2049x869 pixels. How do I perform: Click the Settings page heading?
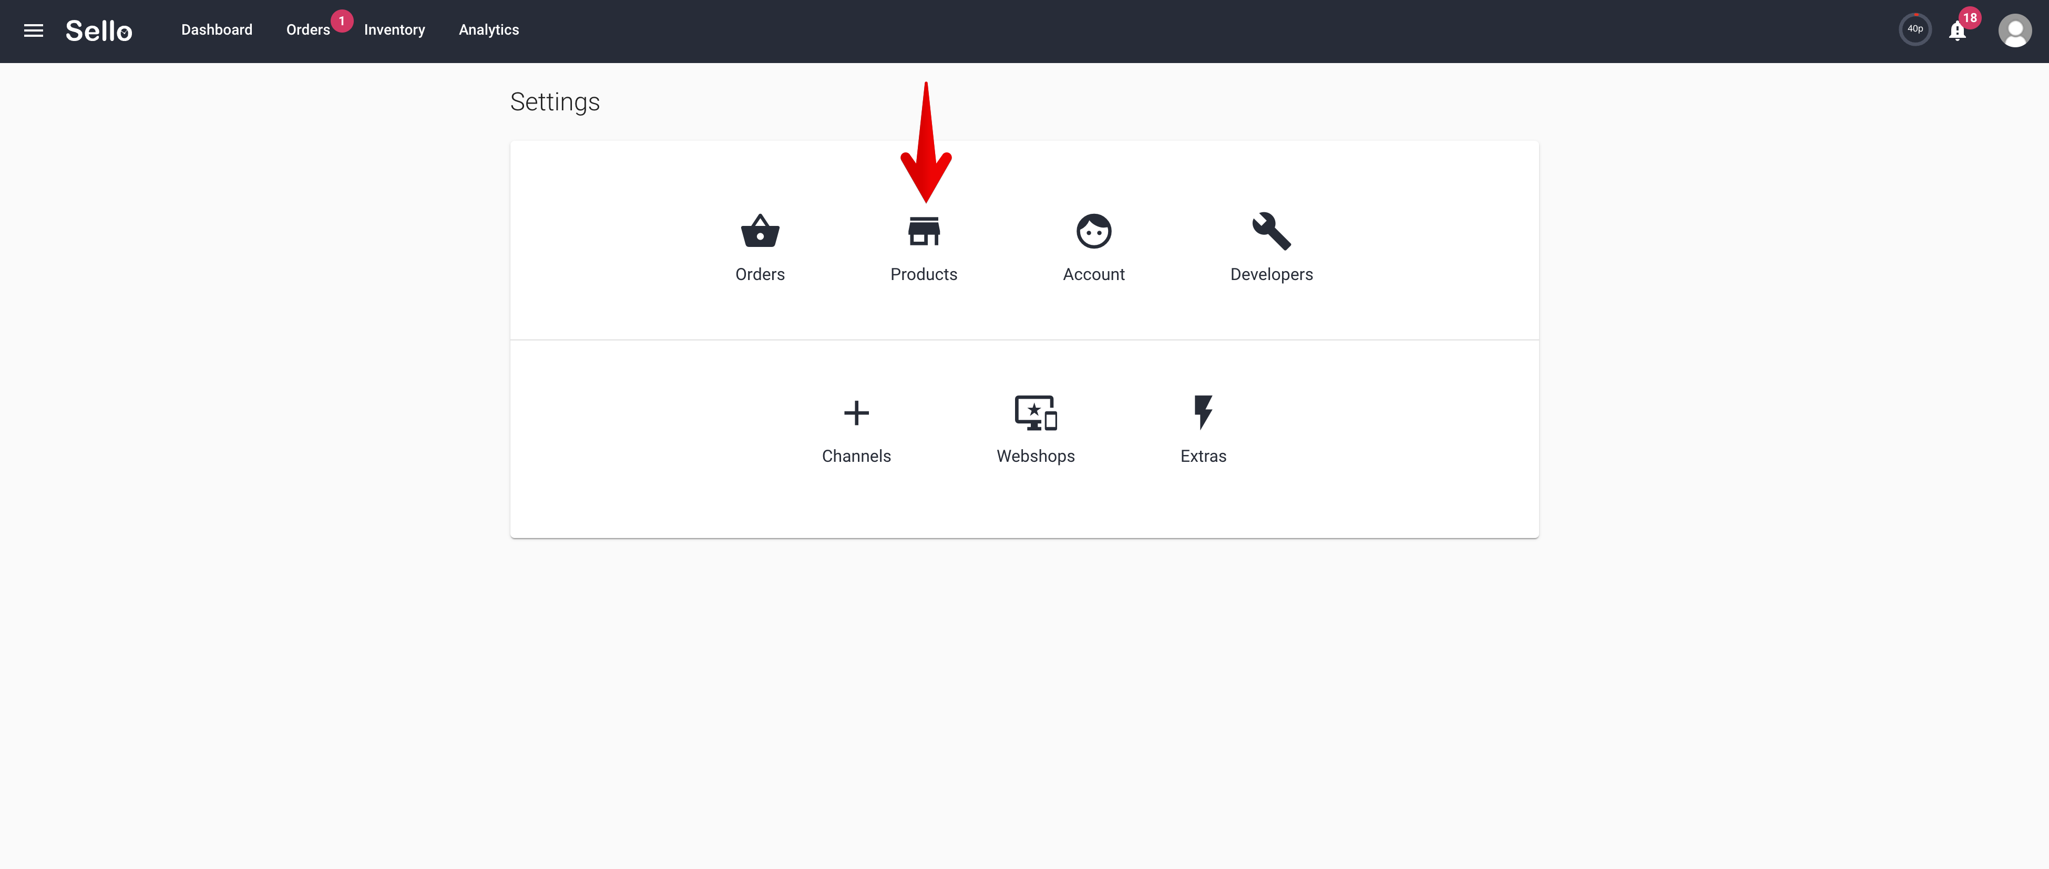coord(555,102)
